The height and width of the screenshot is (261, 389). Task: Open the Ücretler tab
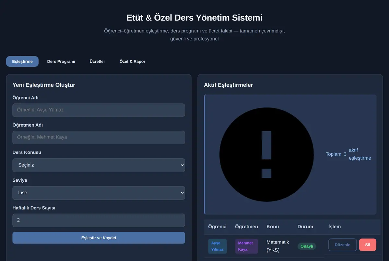tap(97, 62)
